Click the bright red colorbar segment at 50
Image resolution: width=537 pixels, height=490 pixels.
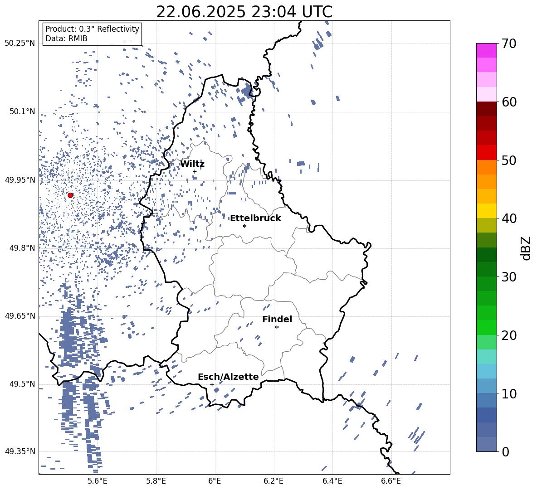pos(486,153)
